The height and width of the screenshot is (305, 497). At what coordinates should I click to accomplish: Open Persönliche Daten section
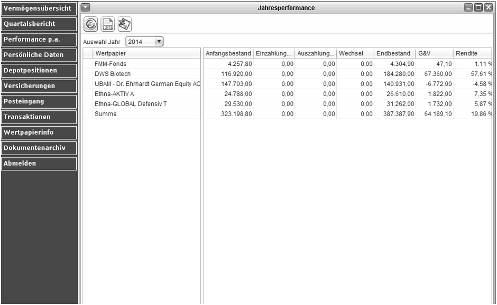[x=39, y=55]
